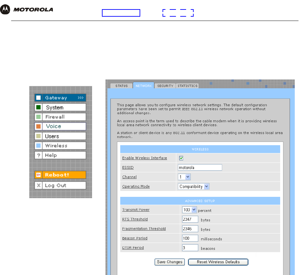Click the Reboot! button
Image resolution: width=308 pixels, height=275 pixels.
click(x=60, y=175)
